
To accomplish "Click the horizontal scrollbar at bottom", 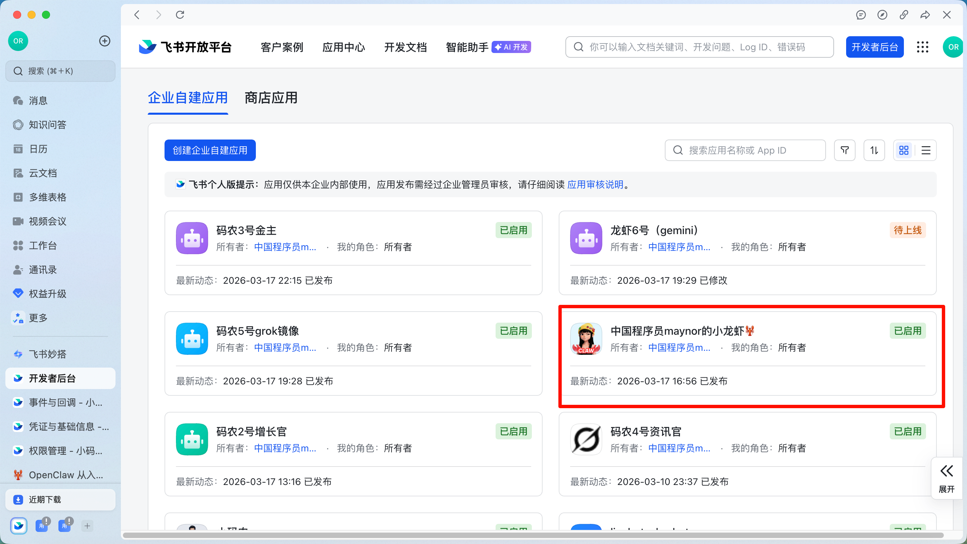I will 533,535.
